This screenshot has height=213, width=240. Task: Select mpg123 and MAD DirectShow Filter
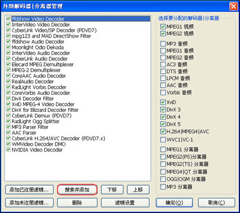pos(52,36)
